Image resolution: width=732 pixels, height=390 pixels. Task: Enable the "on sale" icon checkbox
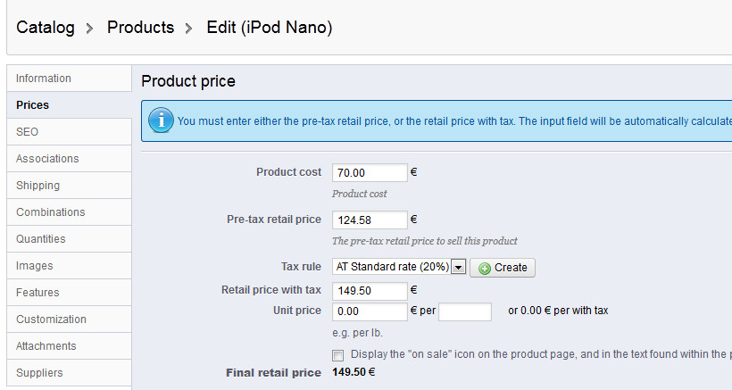(x=337, y=355)
